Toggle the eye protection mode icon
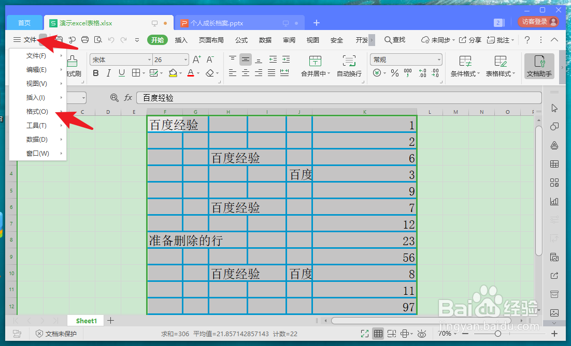Viewport: 571px width, 346px height. tap(422, 333)
